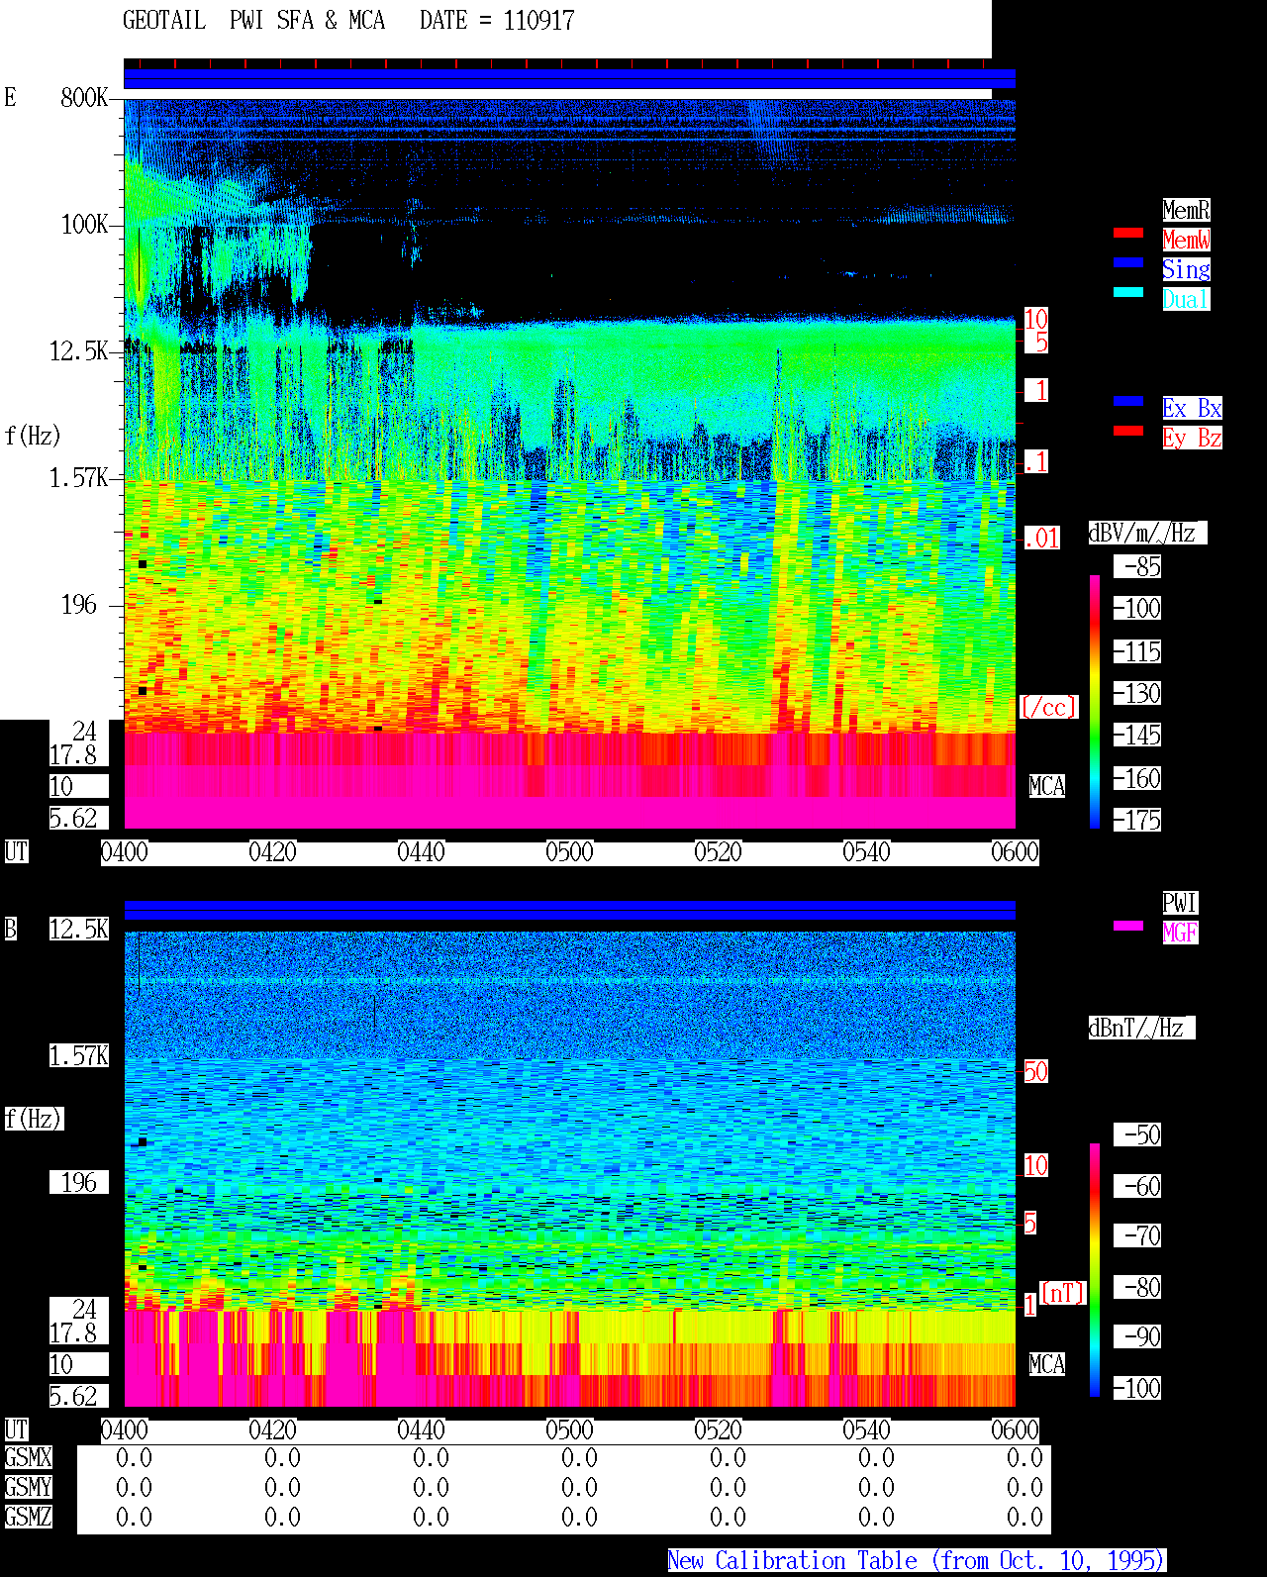Open the New Calibration Table link
Image resolution: width=1267 pixels, height=1577 pixels.
917,1561
